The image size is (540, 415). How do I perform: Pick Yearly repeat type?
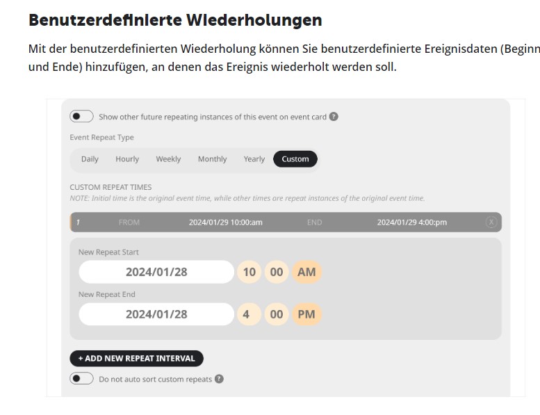(254, 159)
